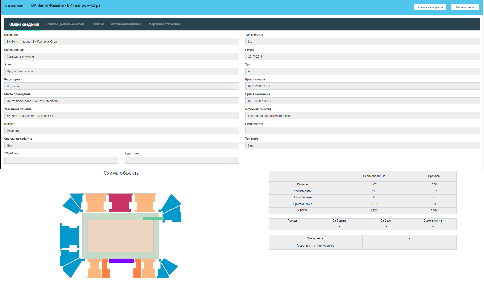Click the Сезон field showing 2017/2018
This screenshot has width=484, height=297.
(x=362, y=56)
